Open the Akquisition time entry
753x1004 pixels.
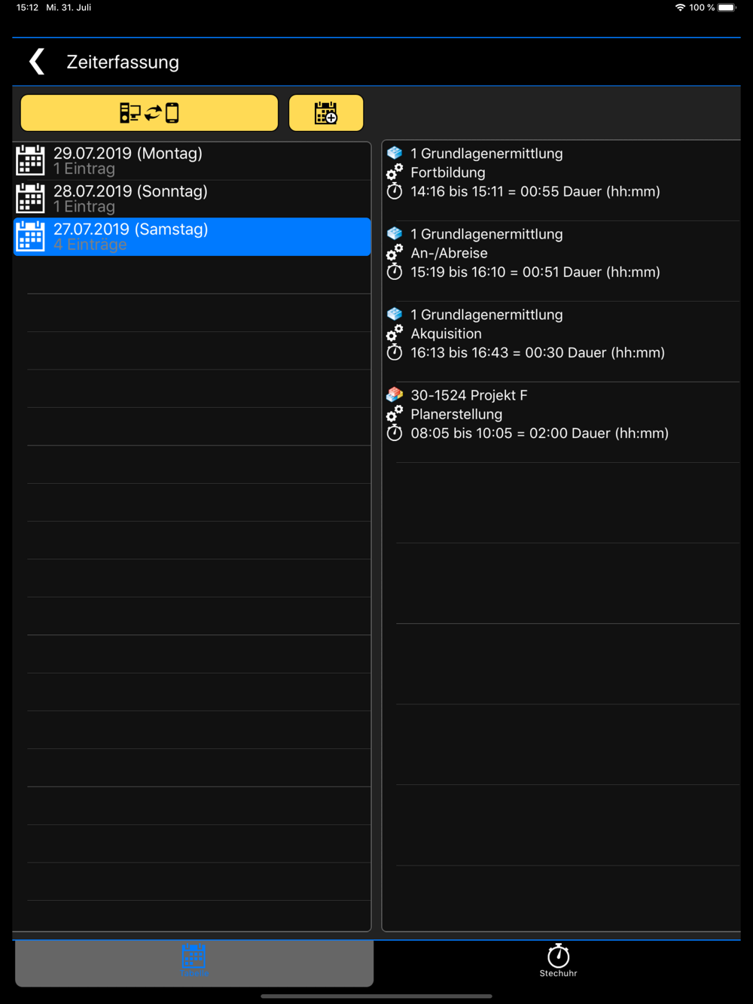[x=561, y=342]
